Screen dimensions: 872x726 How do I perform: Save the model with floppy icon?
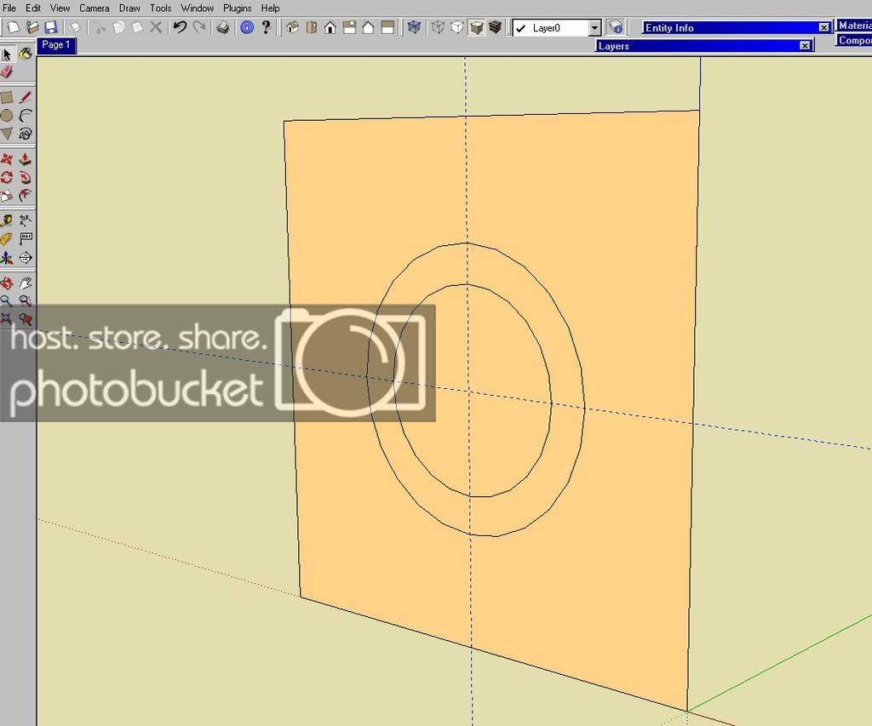pos(51,27)
